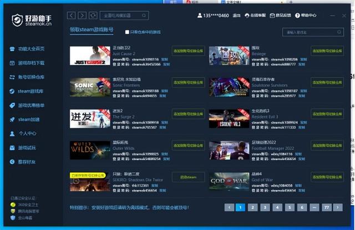355x230 pixels.
Task: Open the 游戏试玩 sidebar icon
Action: click(x=12, y=148)
